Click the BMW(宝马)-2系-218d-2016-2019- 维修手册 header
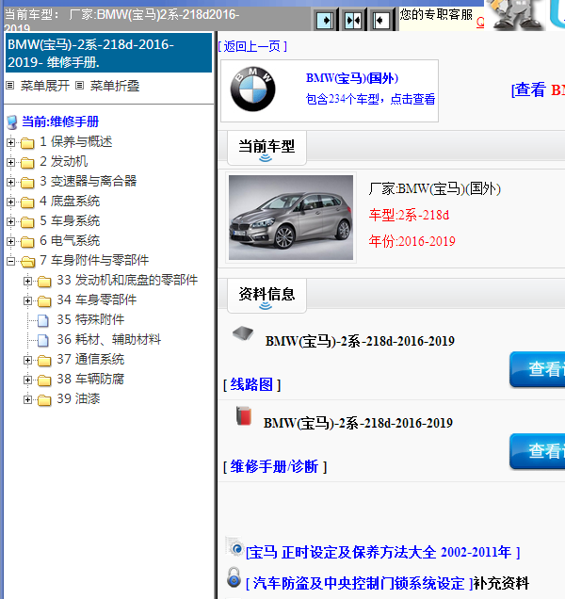Viewport: 565px width, 599px height. [108, 53]
